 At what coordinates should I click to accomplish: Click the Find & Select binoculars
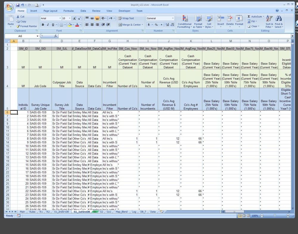pos(279,19)
